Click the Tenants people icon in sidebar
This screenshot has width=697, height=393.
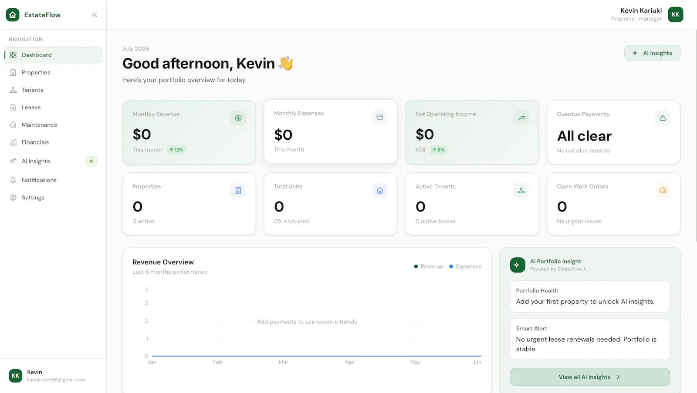point(13,90)
